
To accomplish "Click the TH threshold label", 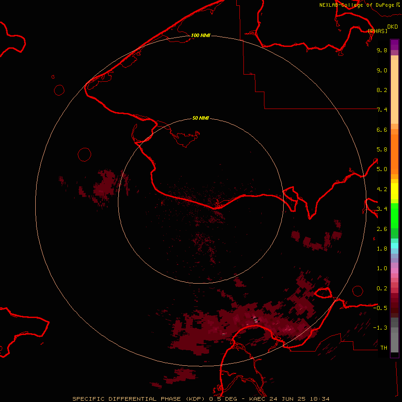I will point(384,348).
